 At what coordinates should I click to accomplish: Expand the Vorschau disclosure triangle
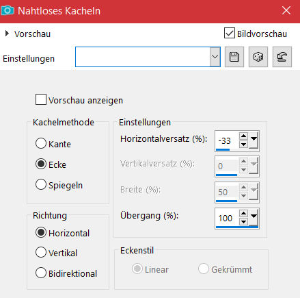click(x=7, y=34)
